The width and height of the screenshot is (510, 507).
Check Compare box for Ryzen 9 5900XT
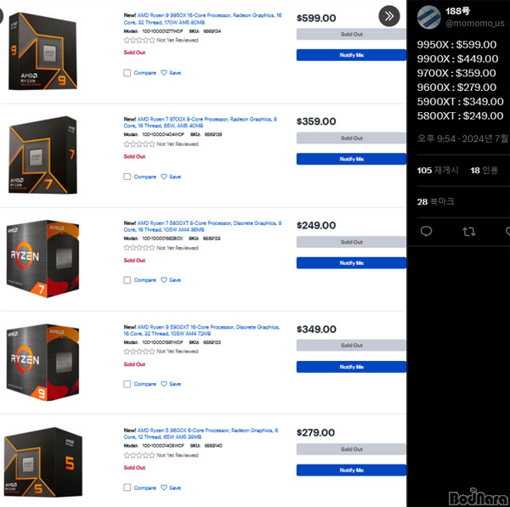coord(127,384)
